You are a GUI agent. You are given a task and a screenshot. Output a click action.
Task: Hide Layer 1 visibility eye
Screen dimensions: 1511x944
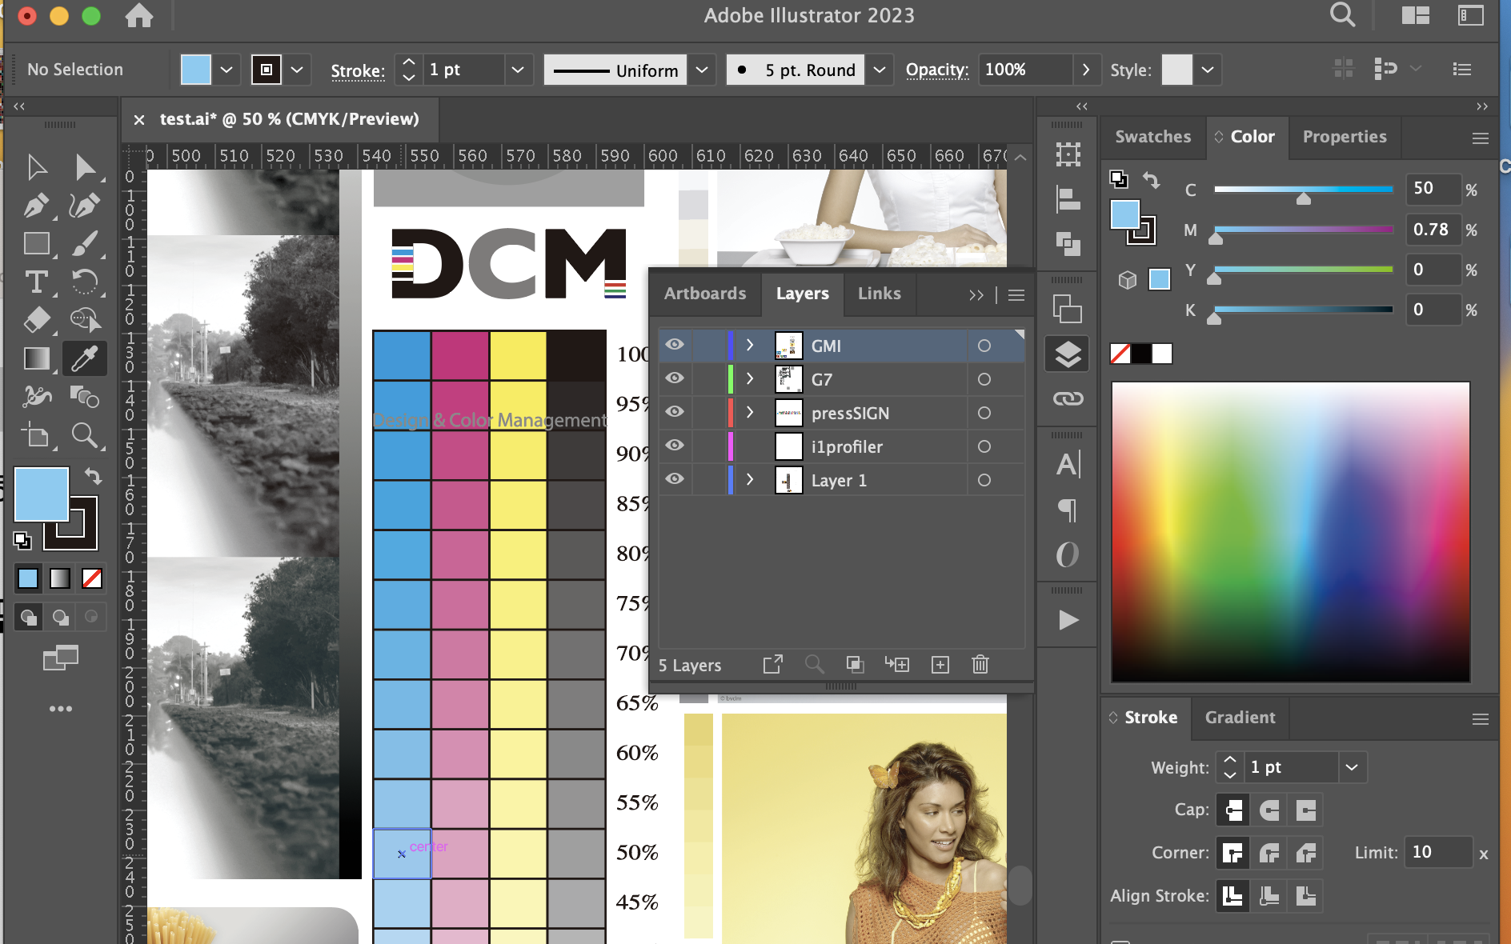(x=675, y=479)
